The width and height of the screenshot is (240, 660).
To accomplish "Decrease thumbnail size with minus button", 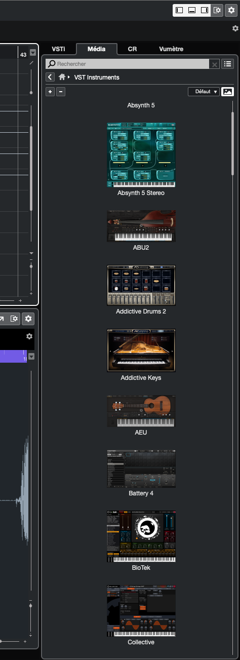I will 61,92.
